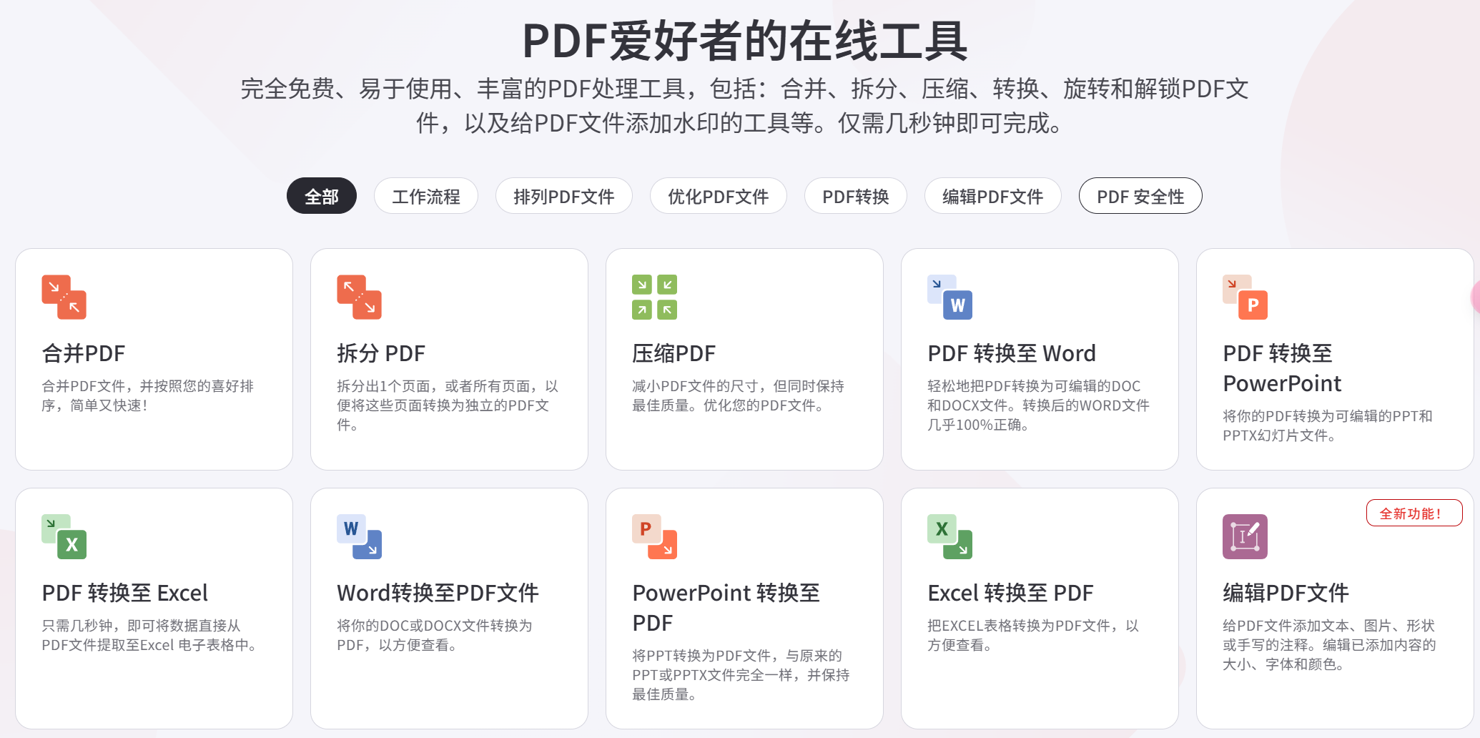Click the PowerPoint 转换至 PDF icon

pyautogui.click(x=654, y=536)
